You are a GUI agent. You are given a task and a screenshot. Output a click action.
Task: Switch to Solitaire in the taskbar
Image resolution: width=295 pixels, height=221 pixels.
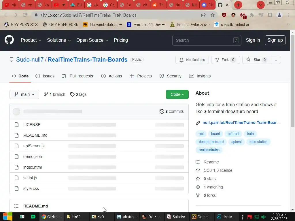point(176,217)
